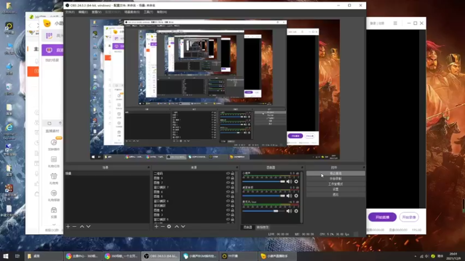Pop out the Controls dock via header icon
Viewport: 465px width, 261px height.
(x=364, y=168)
